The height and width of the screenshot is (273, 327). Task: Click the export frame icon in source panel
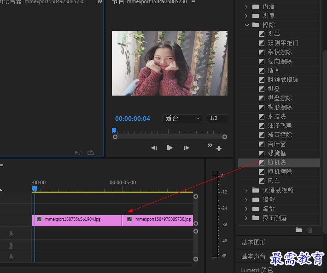(91, 153)
